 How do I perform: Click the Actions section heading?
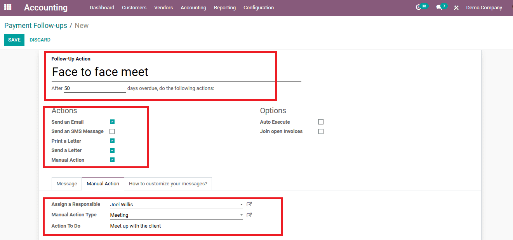click(x=64, y=111)
